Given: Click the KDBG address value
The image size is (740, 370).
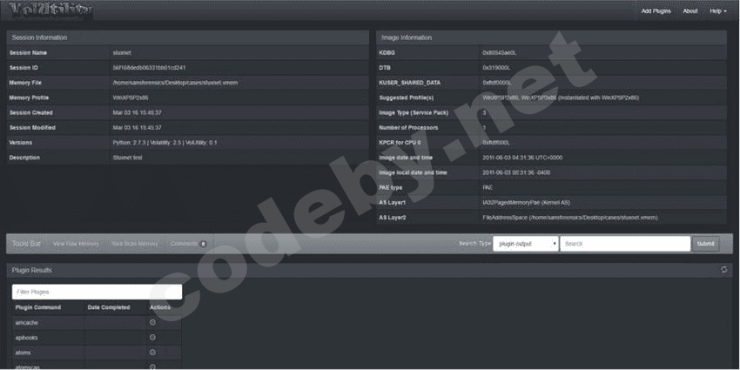Looking at the screenshot, I should 500,53.
